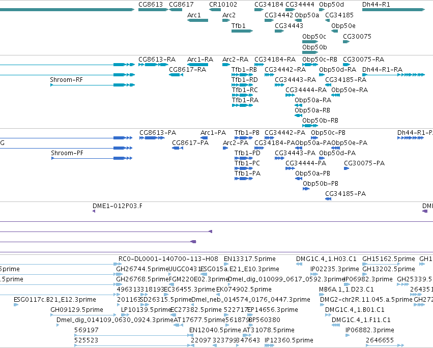The width and height of the screenshot is (433, 348).
Task: Select the 569197 EST label
Action: (x=86, y=330)
